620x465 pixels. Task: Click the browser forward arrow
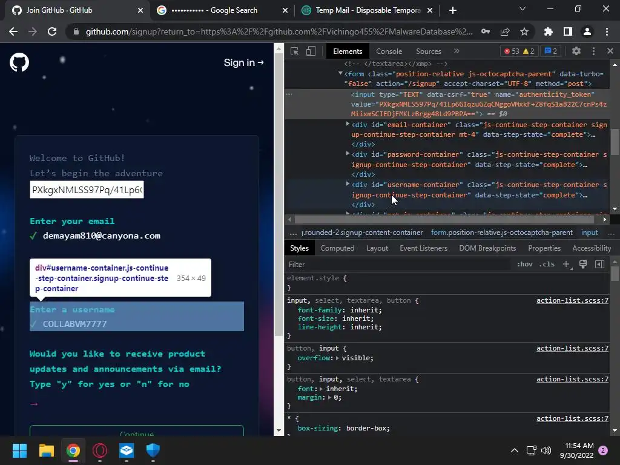click(33, 31)
